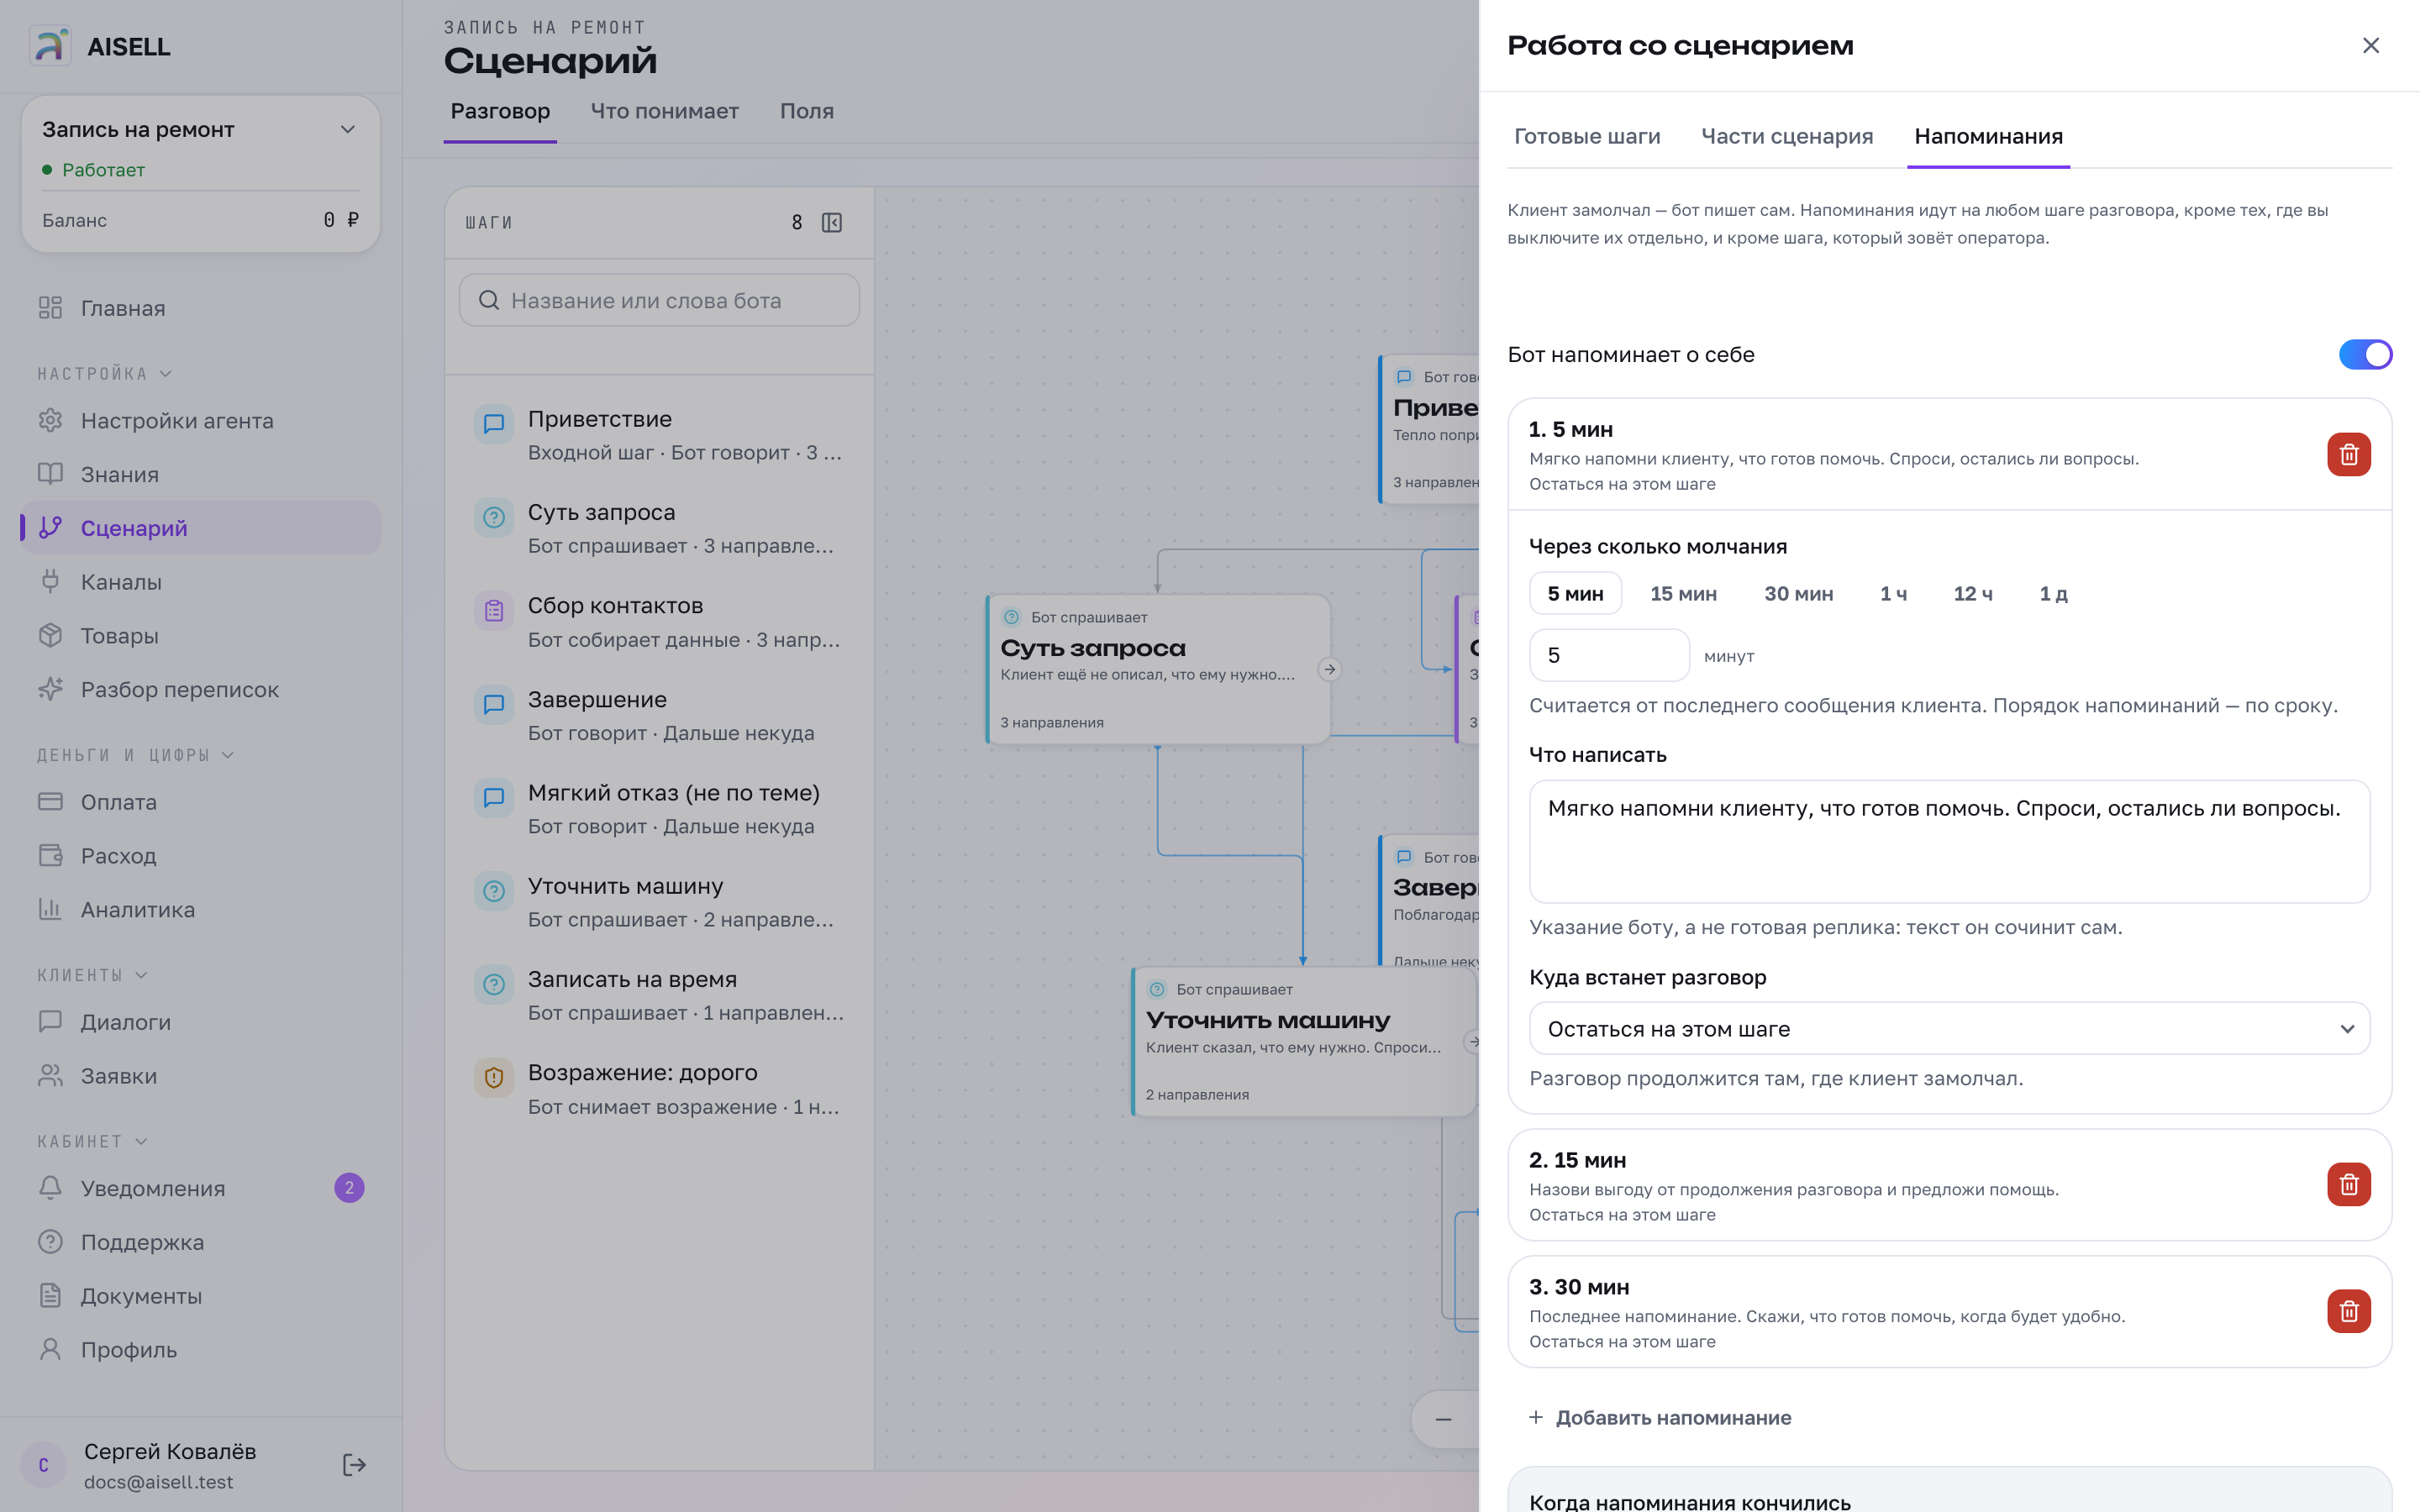Screen dimensions: 2420x1512
Task: Open the Уточнить машину step in the list
Action: click(660, 902)
